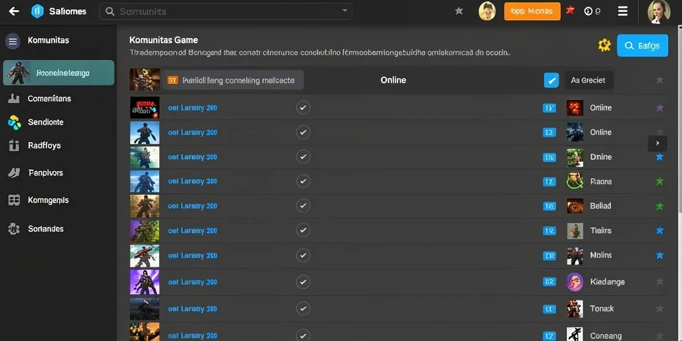The height and width of the screenshot is (341, 682).
Task: Click the blue star in the Tialirs row
Action: 660,230
